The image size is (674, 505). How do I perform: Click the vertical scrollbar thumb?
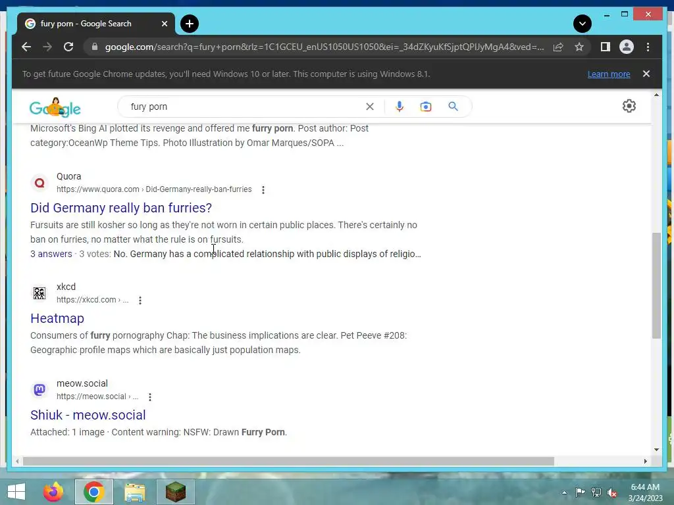(x=656, y=285)
